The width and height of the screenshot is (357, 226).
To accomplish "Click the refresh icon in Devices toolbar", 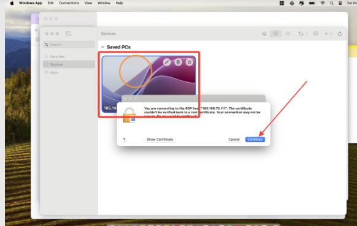I will pyautogui.click(x=340, y=34).
